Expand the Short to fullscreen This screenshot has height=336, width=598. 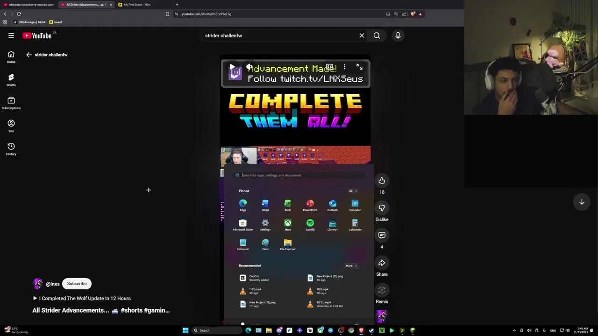coord(359,67)
